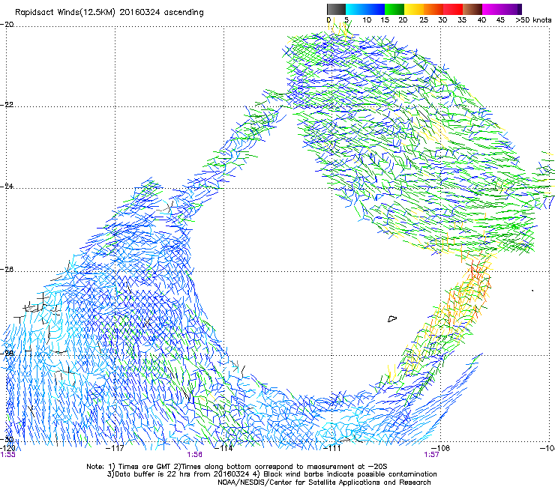Click the NOAA/NESDIS credit line

coord(324,483)
